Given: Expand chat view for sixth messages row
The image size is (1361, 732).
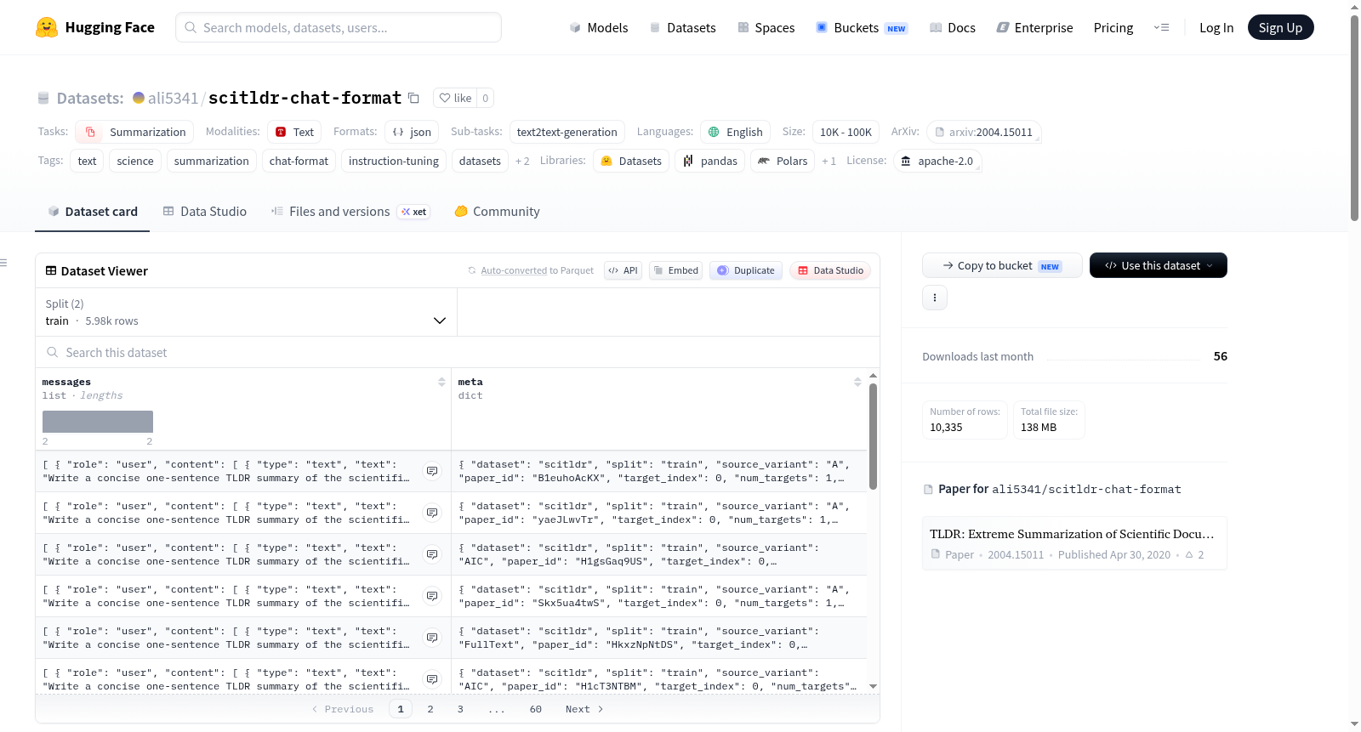Looking at the screenshot, I should 432,679.
